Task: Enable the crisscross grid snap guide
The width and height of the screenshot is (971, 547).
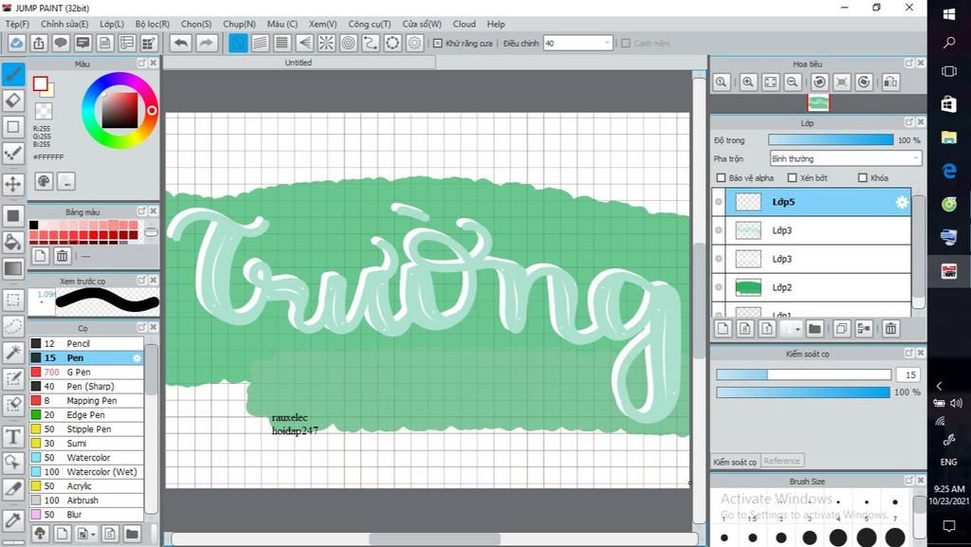Action: coord(283,44)
